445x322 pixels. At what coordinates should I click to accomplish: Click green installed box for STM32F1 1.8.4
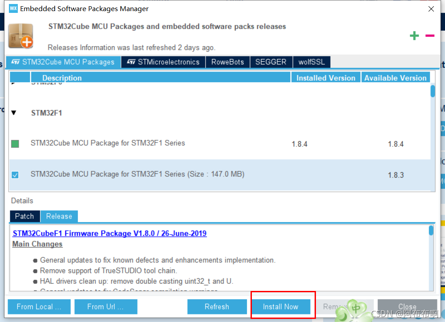point(15,143)
